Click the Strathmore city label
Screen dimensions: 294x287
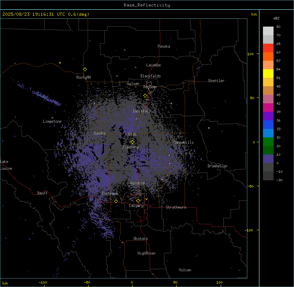pos(176,207)
